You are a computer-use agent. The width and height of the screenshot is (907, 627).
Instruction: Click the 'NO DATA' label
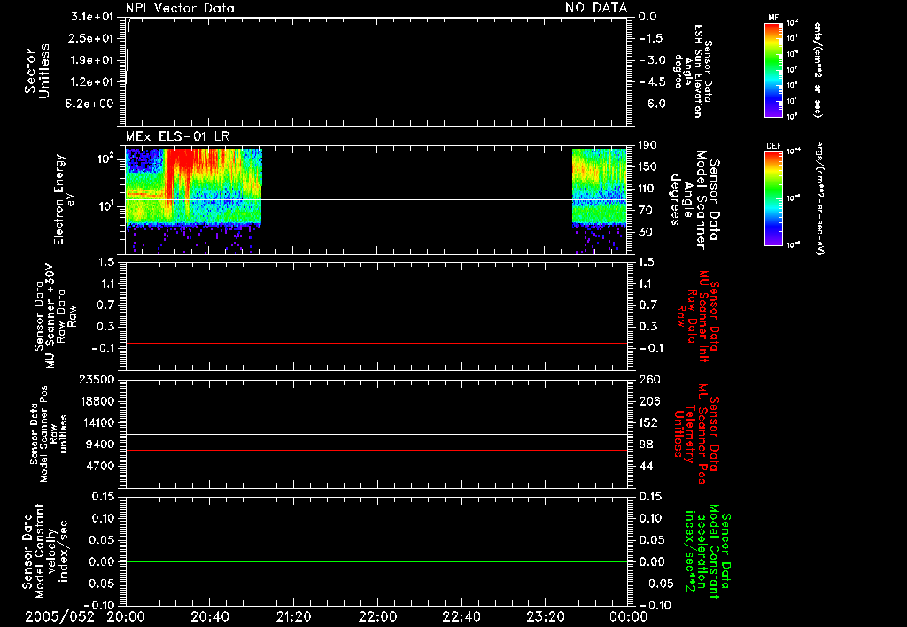tap(596, 7)
